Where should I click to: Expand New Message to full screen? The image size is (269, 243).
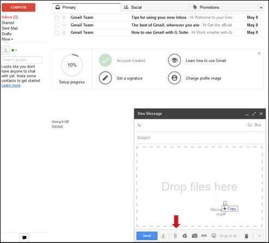(254, 114)
